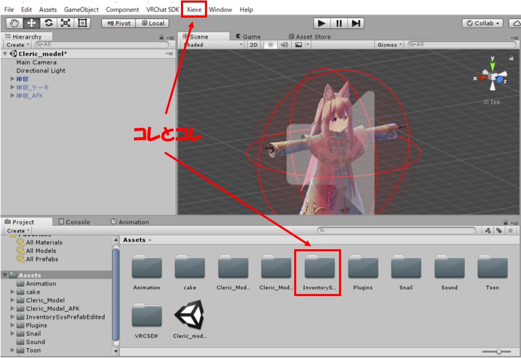Select the Rotate tool
Viewport: 521px width, 358px height.
[49, 23]
